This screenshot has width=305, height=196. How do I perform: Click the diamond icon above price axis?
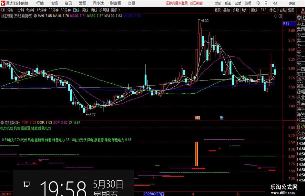pos(275,16)
